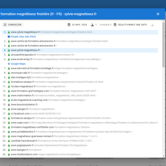166x166 pixels.
Task: Click the ranking podium icon beside position 1
Action: tap(92, 25)
